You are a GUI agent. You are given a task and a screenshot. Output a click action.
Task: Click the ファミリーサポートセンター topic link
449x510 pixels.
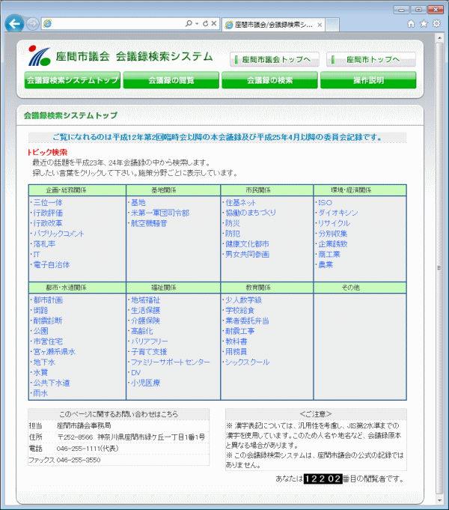[171, 362]
